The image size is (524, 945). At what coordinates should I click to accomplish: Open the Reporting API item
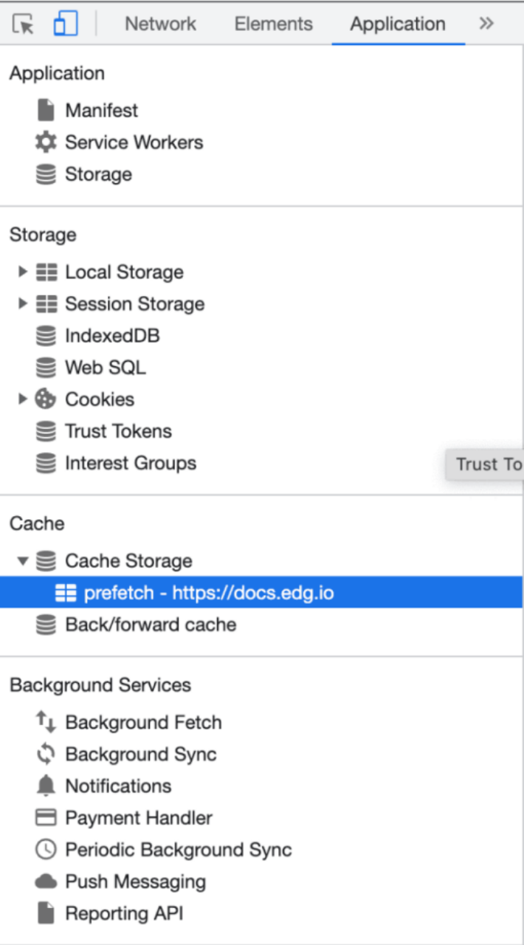pyautogui.click(x=124, y=913)
